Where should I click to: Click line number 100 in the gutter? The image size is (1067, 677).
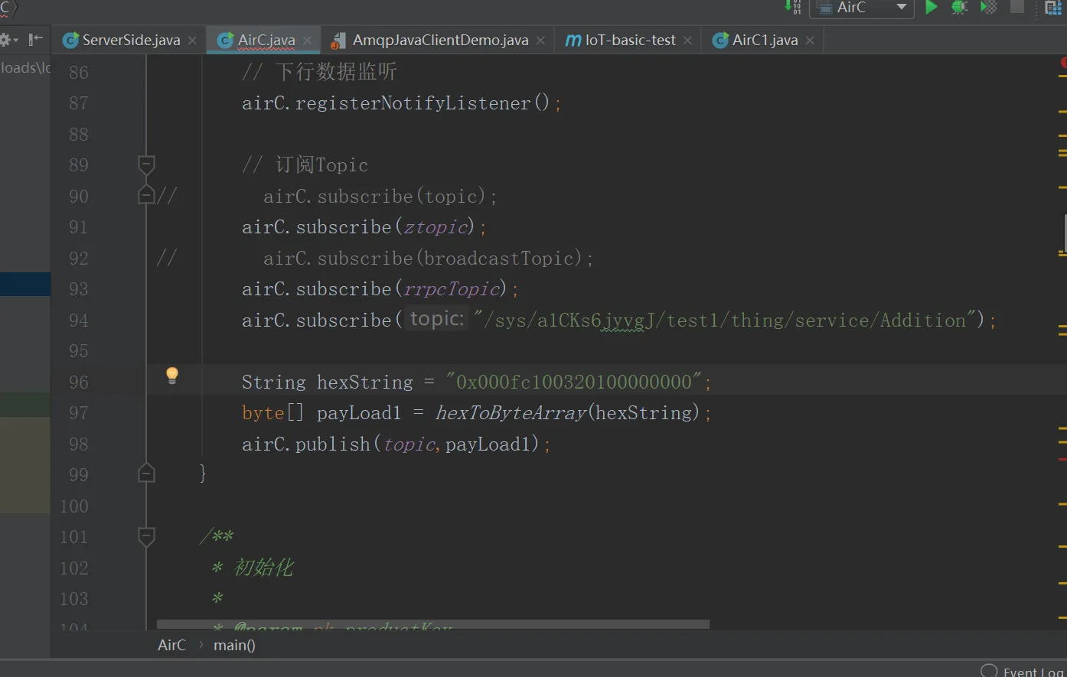pyautogui.click(x=74, y=506)
